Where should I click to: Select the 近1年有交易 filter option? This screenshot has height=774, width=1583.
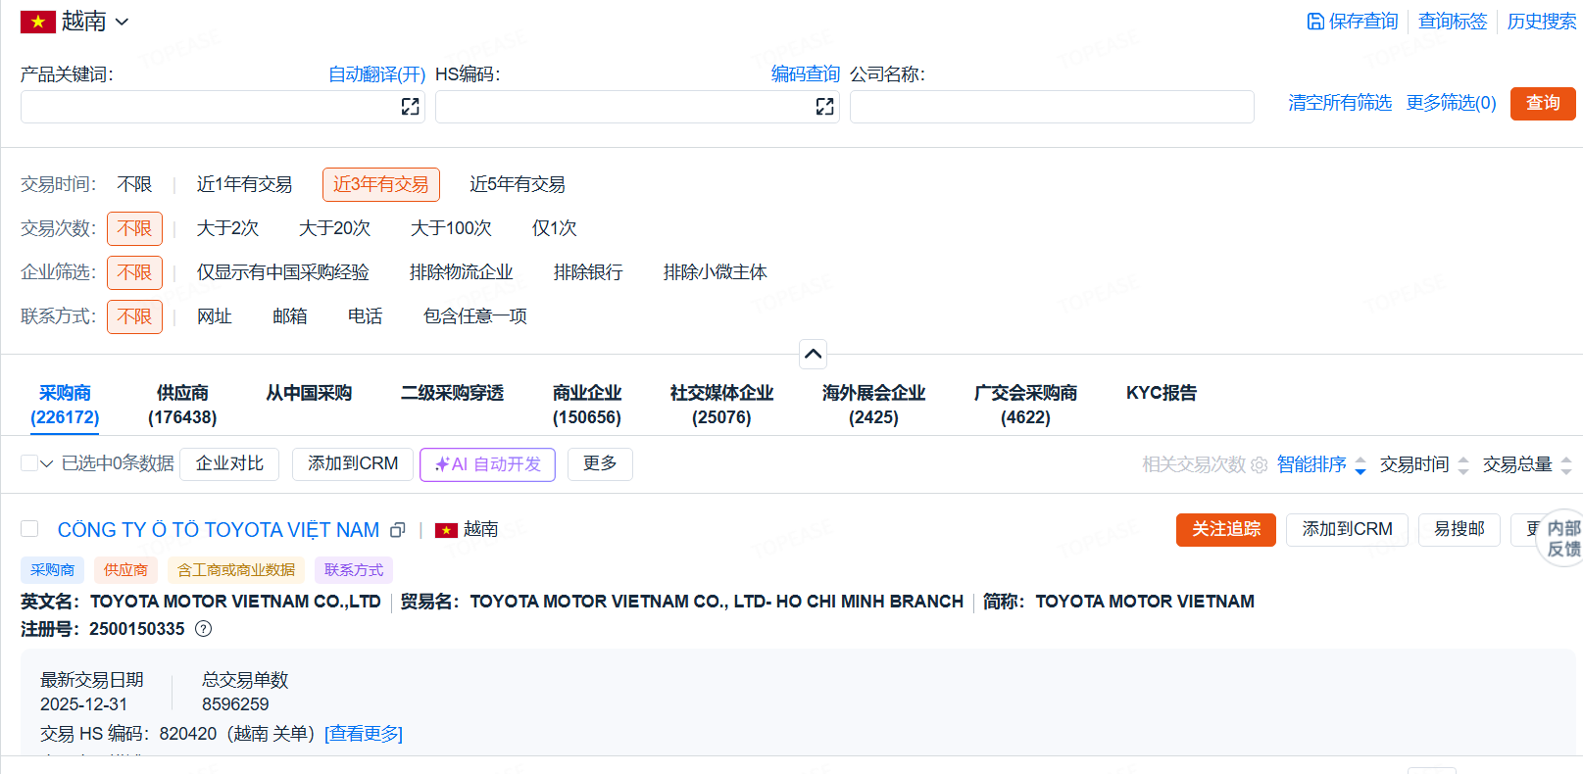[244, 184]
